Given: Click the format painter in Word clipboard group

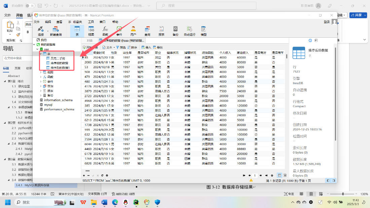Looking at the screenshot, I should tap(18, 34).
